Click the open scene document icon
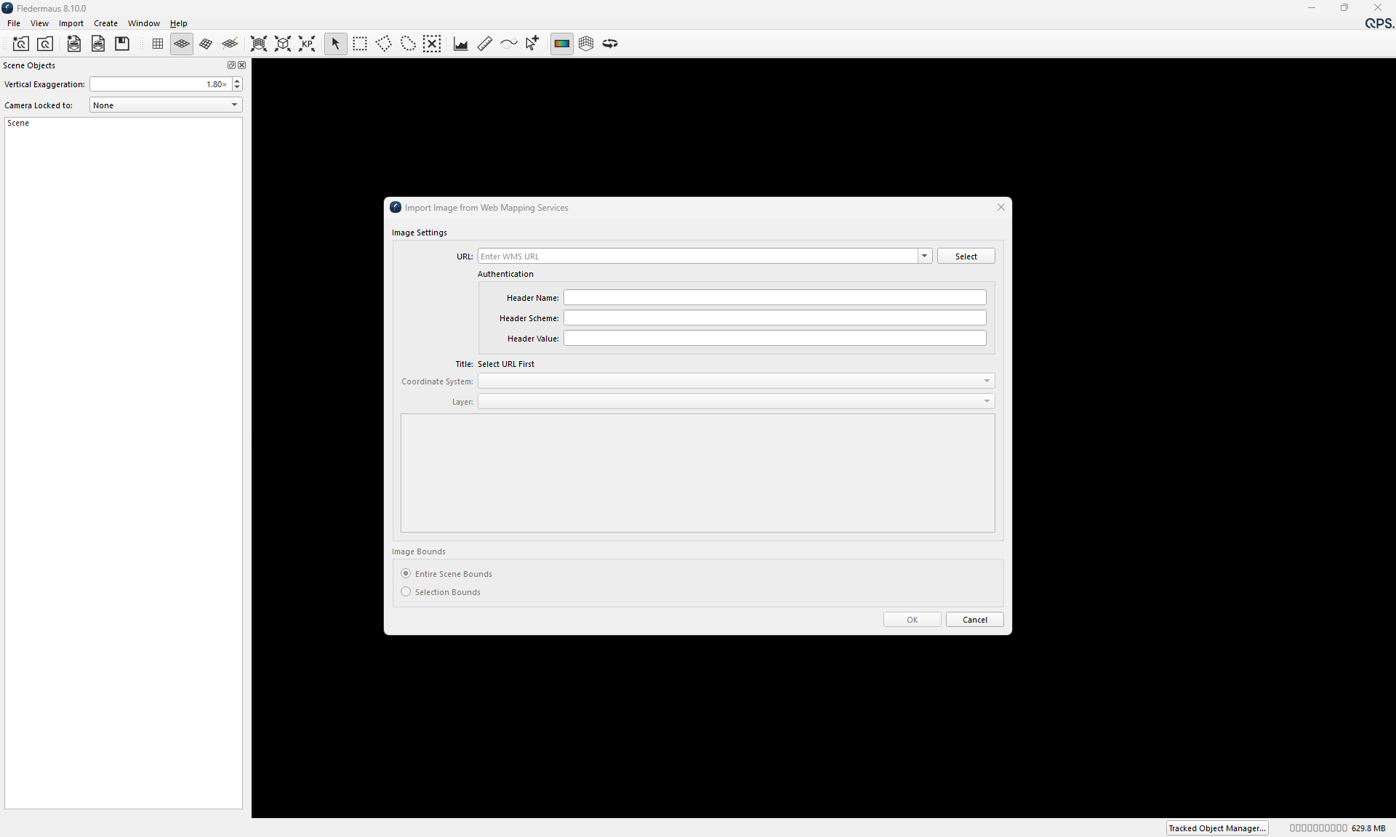This screenshot has height=837, width=1396. click(98, 44)
